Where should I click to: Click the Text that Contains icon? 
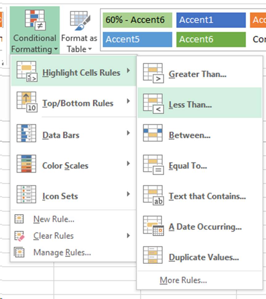[153, 195]
